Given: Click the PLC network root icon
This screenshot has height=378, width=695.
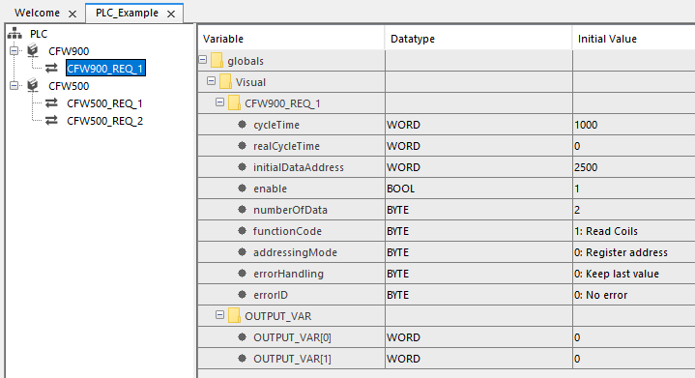Looking at the screenshot, I should tap(14, 33).
